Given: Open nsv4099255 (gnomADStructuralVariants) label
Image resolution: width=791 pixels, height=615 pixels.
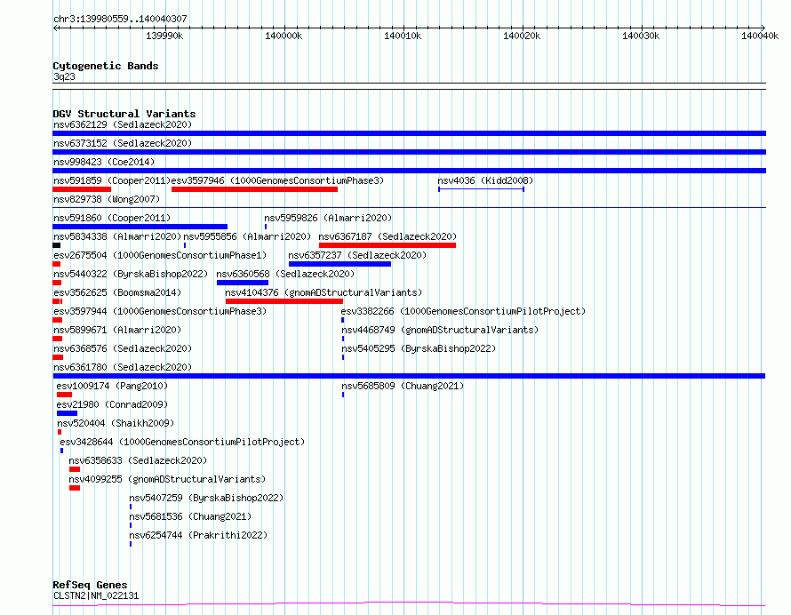Looking at the screenshot, I should click(167, 479).
